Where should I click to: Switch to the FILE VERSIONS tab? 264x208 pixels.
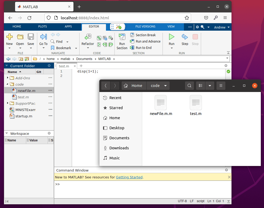[x=145, y=26]
